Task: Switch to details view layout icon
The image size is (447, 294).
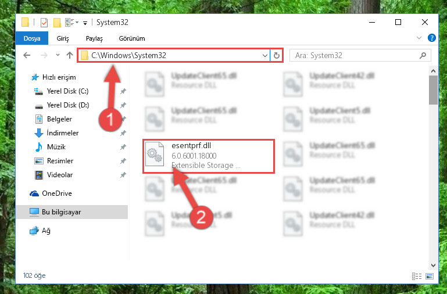Action: pos(417,276)
